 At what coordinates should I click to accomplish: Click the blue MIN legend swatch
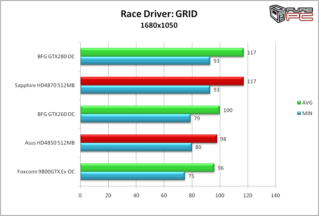(x=299, y=113)
